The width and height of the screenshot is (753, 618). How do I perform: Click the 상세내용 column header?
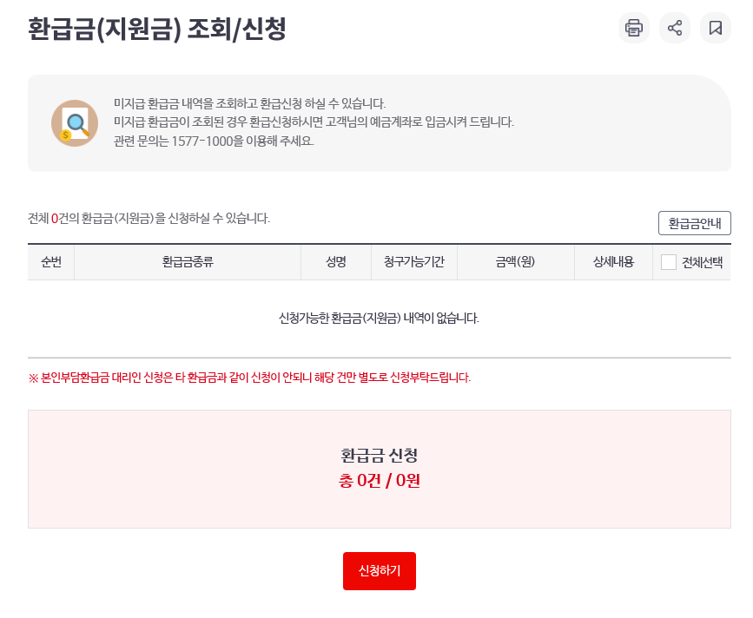point(613,263)
